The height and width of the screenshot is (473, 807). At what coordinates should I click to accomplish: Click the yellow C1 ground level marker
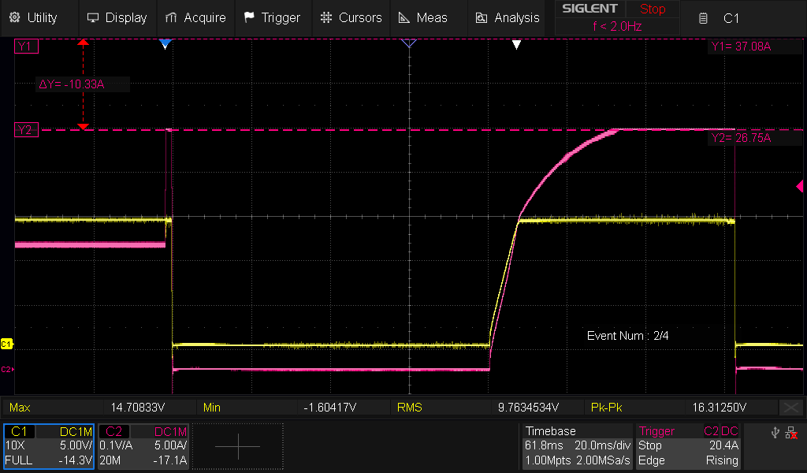[x=6, y=344]
